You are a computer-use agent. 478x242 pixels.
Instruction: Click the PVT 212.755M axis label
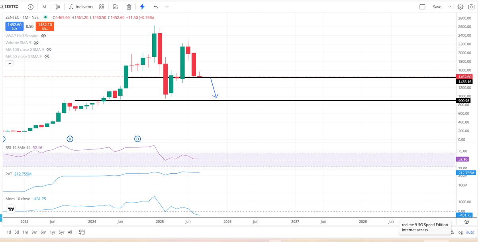[x=465, y=173]
